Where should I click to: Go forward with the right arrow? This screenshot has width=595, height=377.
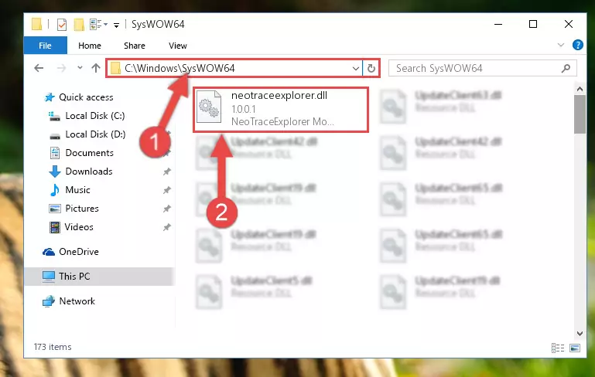click(x=61, y=68)
